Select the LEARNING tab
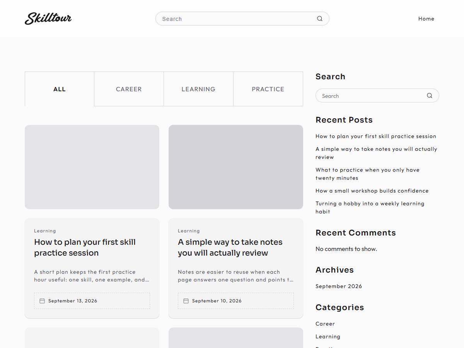Screen dimensions: 464x348 point(199,89)
